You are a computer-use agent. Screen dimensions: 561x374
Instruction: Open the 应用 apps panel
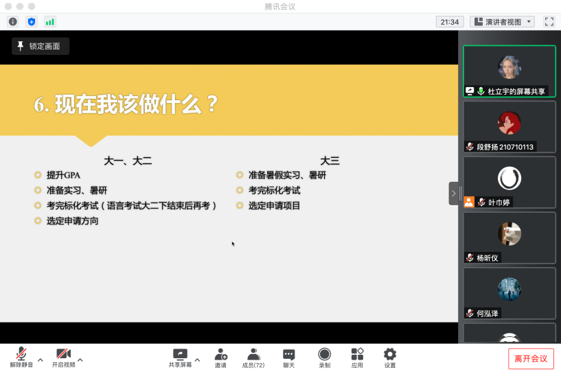pyautogui.click(x=357, y=358)
